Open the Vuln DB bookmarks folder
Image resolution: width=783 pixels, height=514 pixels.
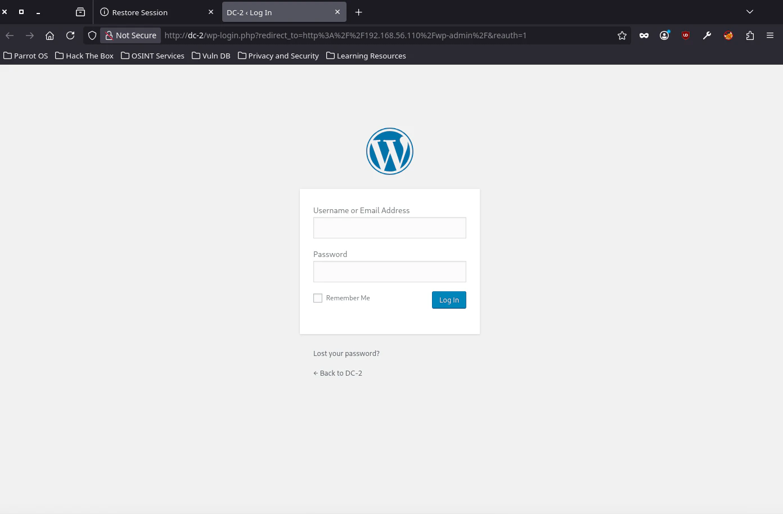[x=211, y=56]
